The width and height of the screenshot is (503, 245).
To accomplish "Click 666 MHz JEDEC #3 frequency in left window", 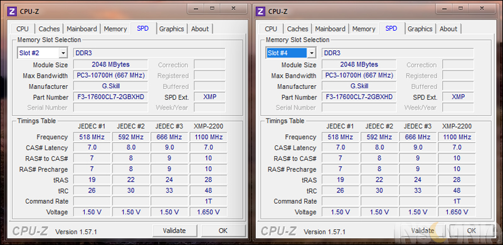I will tap(169, 137).
